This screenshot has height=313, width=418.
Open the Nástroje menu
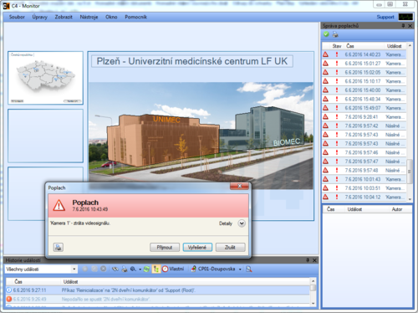tap(89, 17)
